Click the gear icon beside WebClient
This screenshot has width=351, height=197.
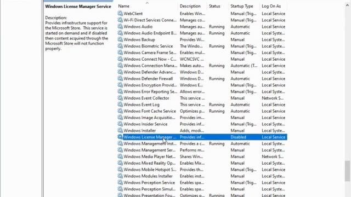120,13
